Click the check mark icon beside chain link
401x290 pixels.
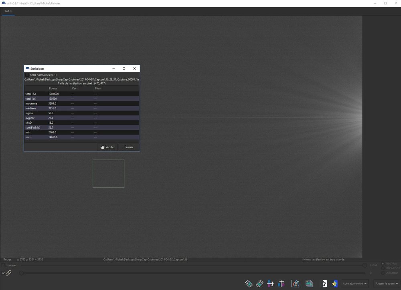(3, 273)
